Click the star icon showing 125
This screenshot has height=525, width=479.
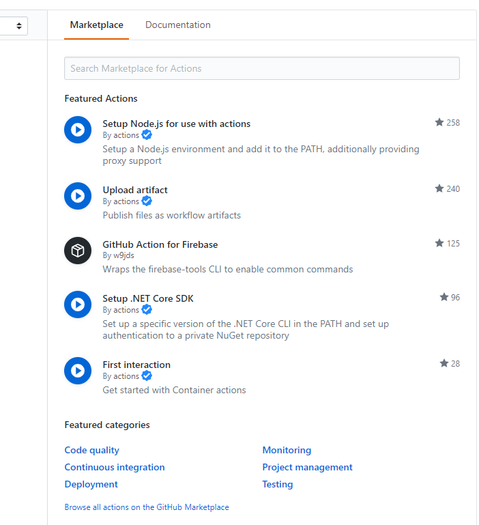[x=439, y=243]
